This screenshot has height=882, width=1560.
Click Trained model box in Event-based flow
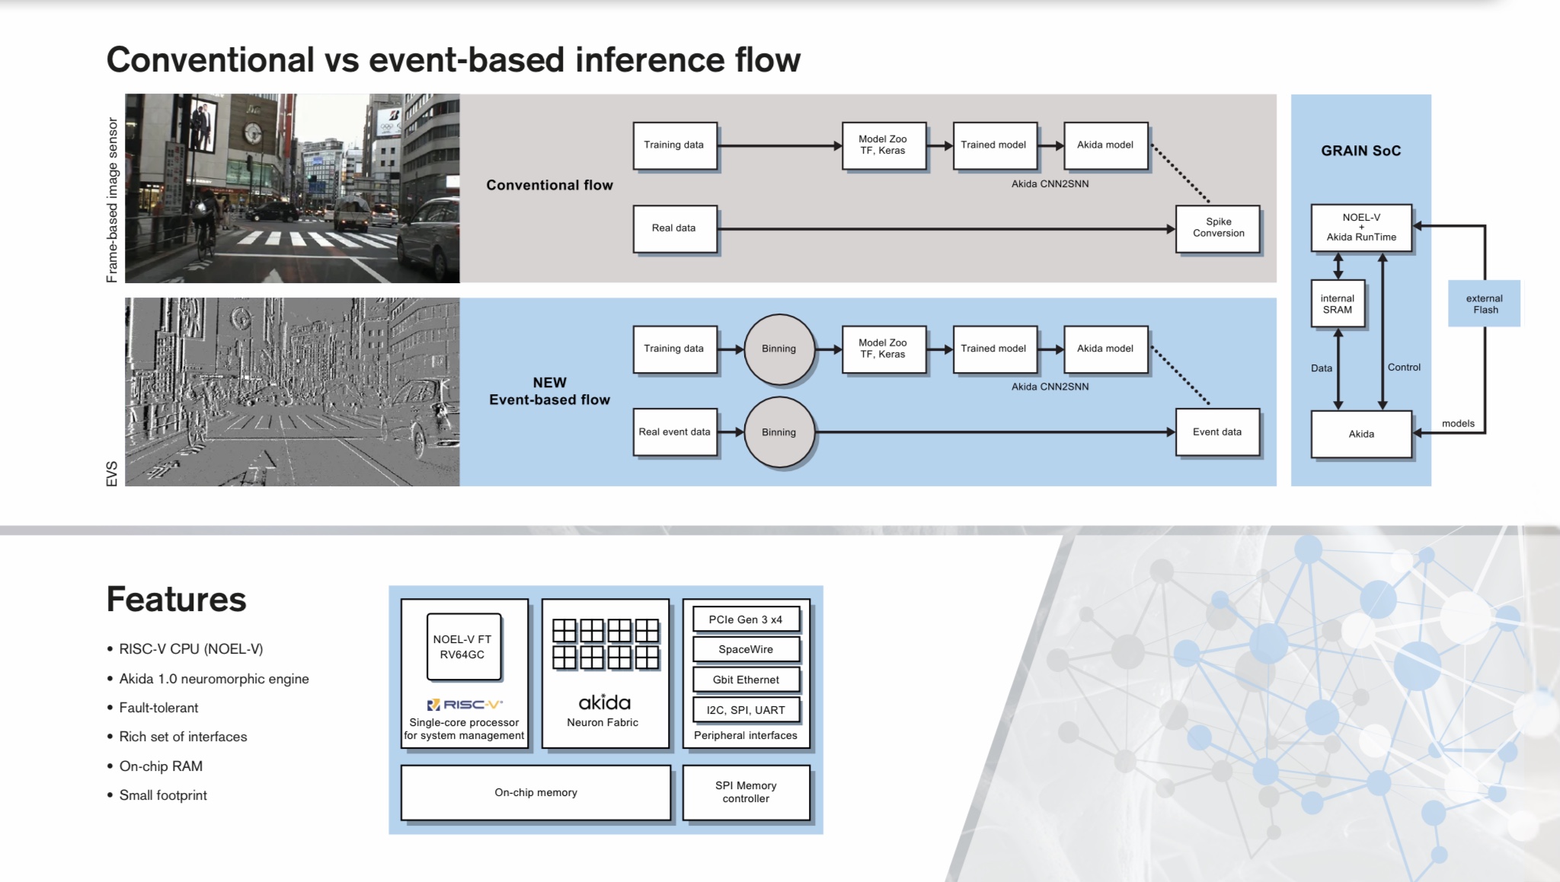click(x=994, y=349)
